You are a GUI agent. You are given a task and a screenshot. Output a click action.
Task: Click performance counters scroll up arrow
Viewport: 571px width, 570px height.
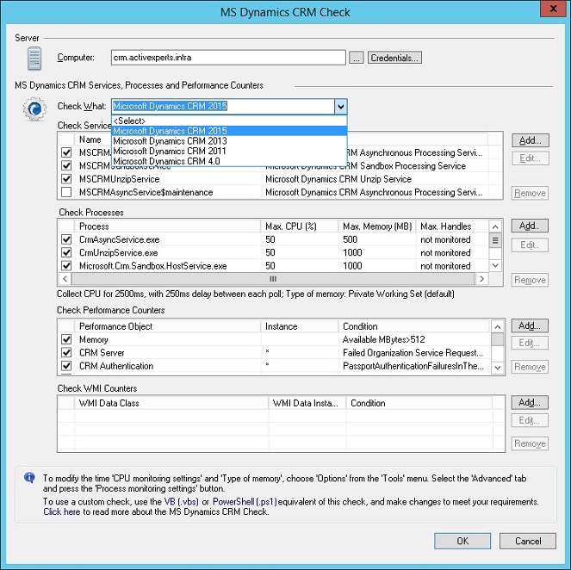tap(498, 326)
